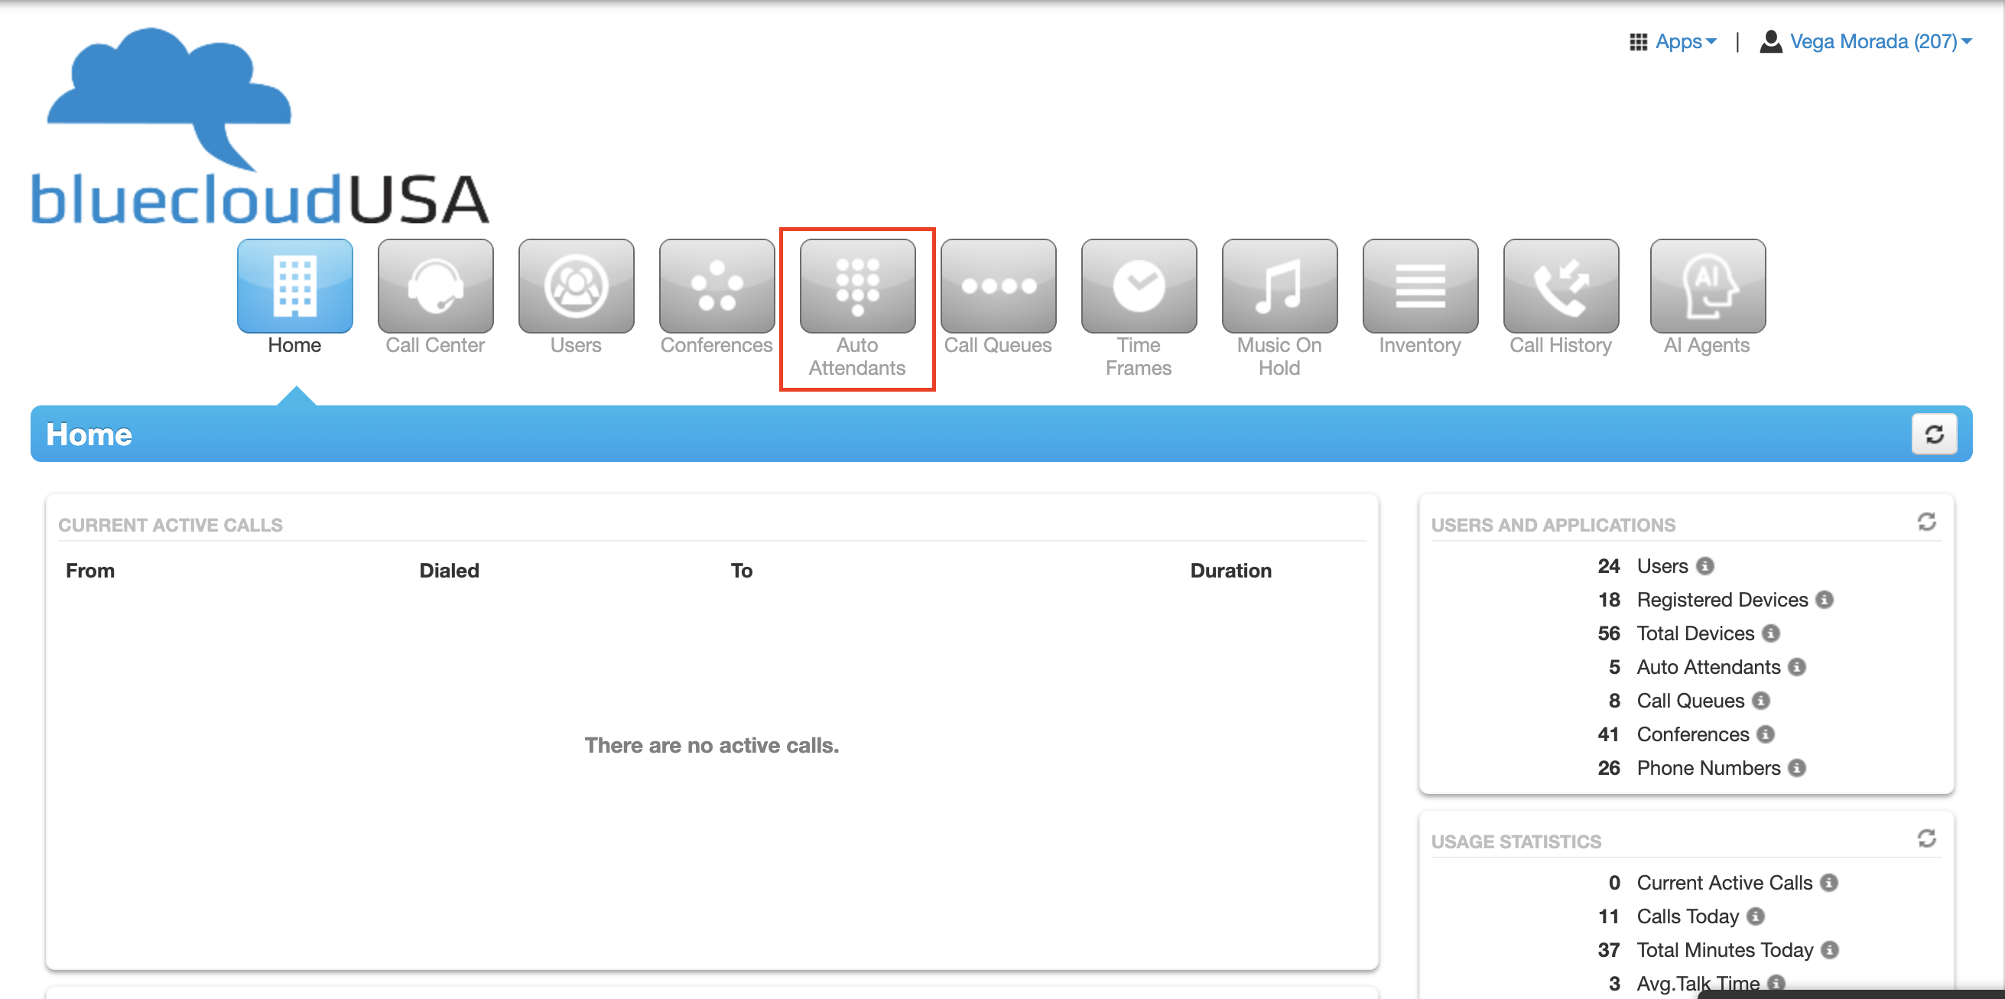Refresh Users and Applications panel
Viewport: 2005px width, 999px height.
(x=1926, y=522)
